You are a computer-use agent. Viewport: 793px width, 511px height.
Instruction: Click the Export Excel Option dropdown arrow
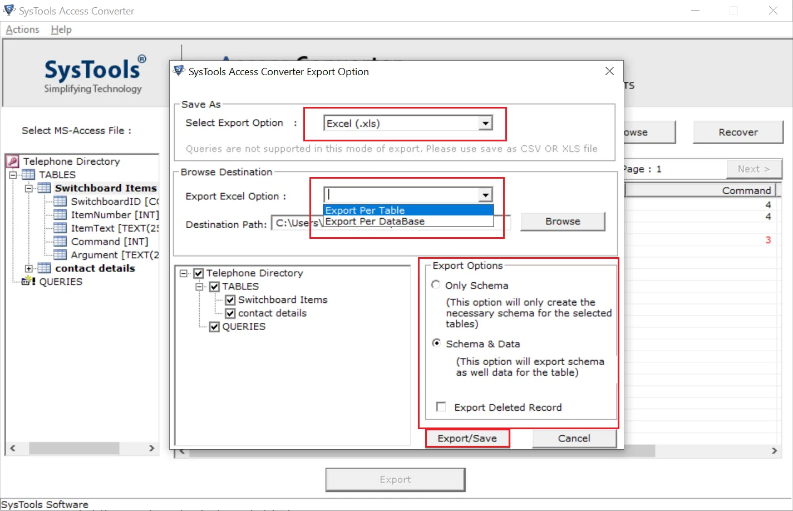(486, 195)
